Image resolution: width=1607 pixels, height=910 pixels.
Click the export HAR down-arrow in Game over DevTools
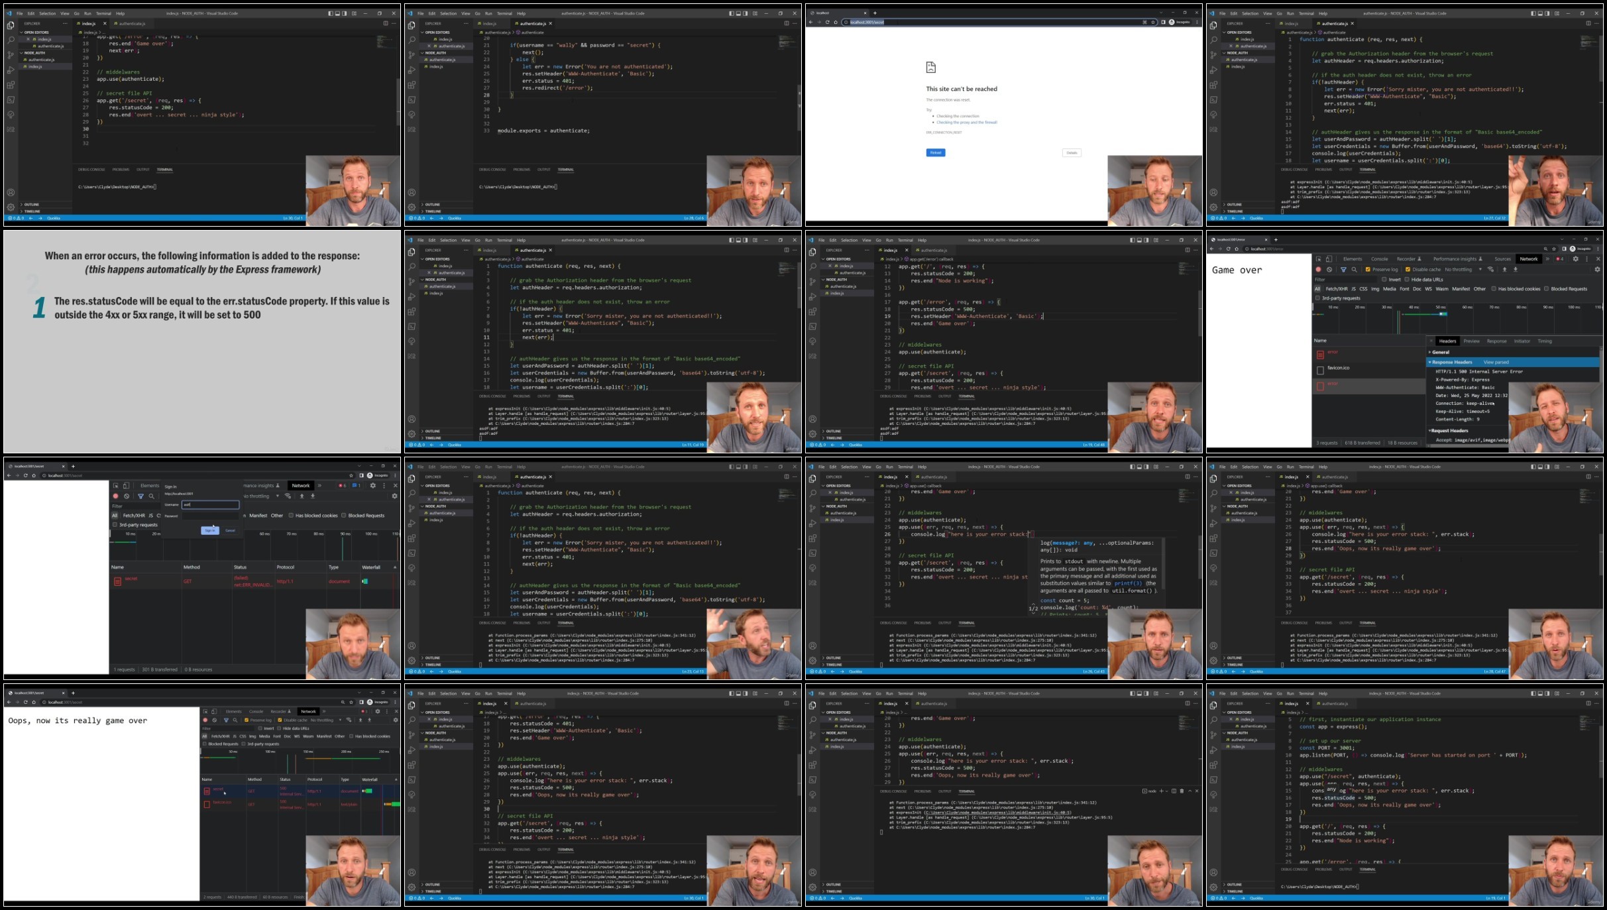(1516, 270)
